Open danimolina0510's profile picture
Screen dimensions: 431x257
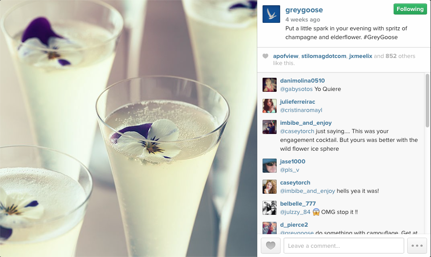(x=269, y=84)
